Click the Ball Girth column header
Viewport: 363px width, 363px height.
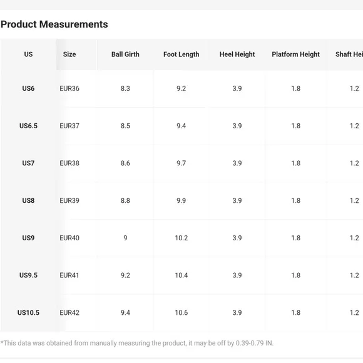click(x=125, y=54)
